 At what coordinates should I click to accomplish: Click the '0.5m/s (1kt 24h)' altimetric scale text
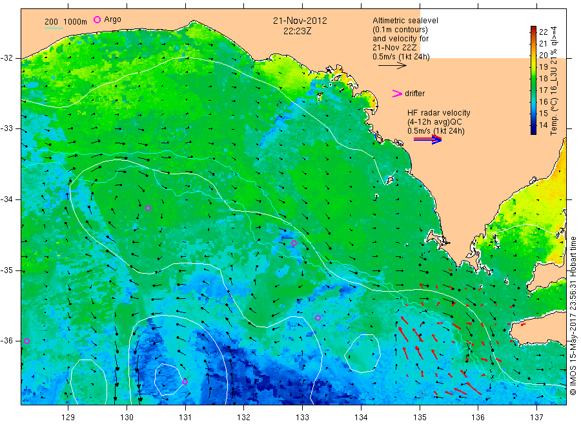(x=401, y=57)
